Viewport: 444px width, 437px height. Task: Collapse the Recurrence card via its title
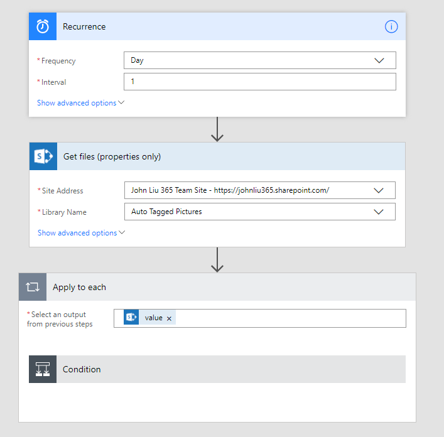(84, 27)
